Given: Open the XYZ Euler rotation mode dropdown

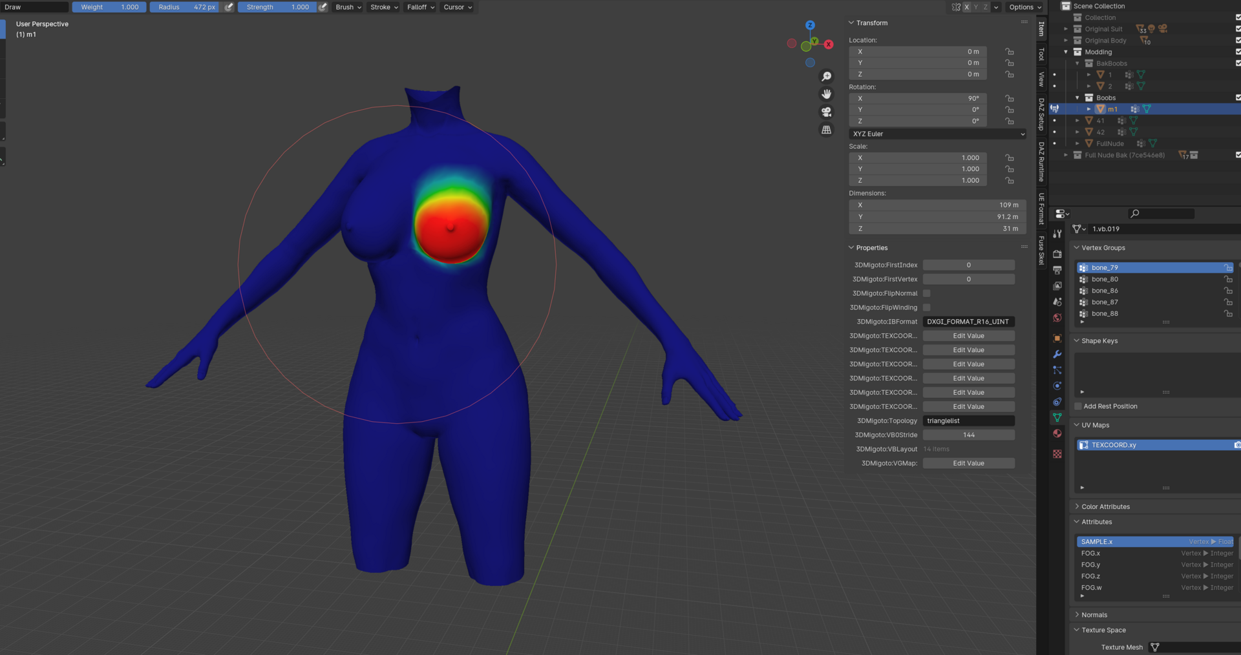Looking at the screenshot, I should pos(937,134).
